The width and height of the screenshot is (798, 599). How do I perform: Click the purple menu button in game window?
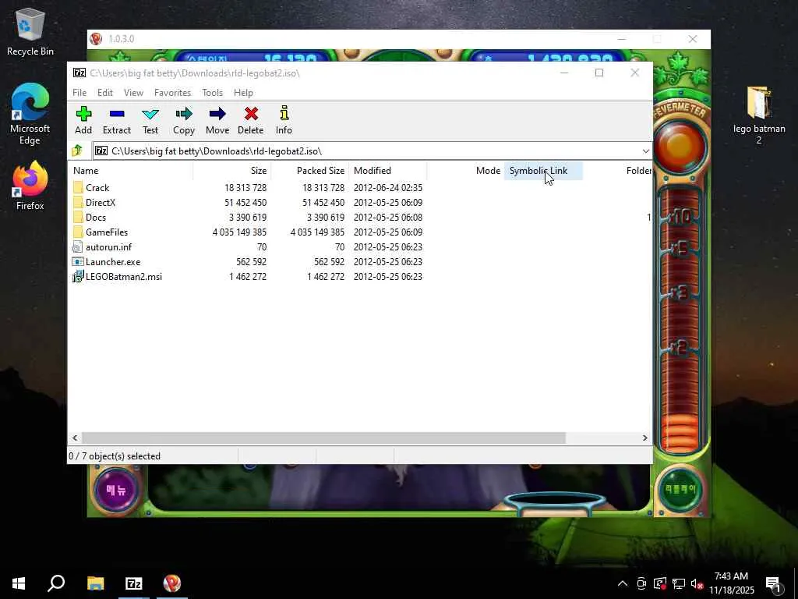(x=117, y=490)
